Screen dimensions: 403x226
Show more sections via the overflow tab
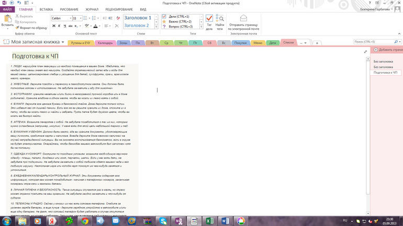[x=303, y=43]
